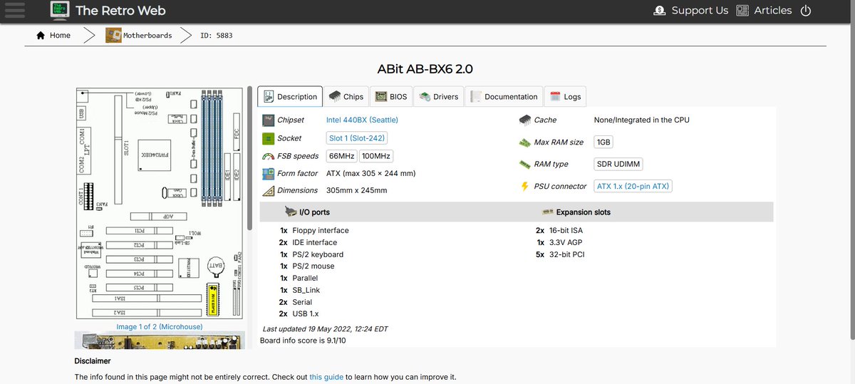Open the motherboard layout diagram image
The height and width of the screenshot is (384, 855).
[160, 203]
